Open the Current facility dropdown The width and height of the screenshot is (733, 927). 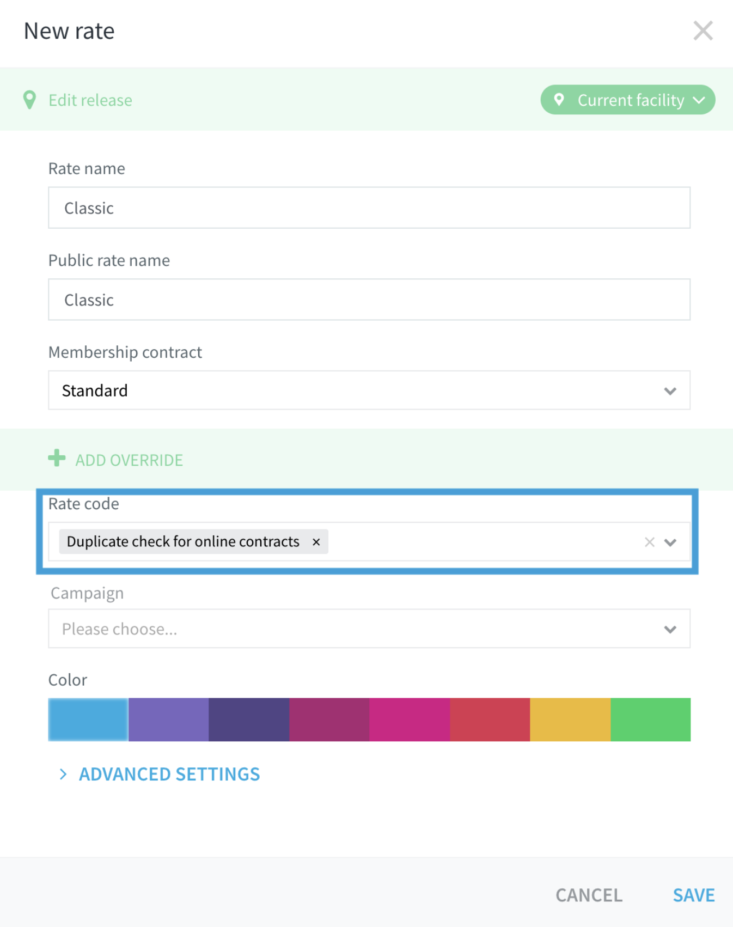click(627, 100)
